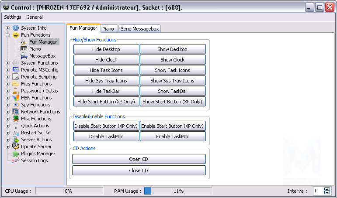Click the Piano keyboard icon in sidebar

[24, 49]
